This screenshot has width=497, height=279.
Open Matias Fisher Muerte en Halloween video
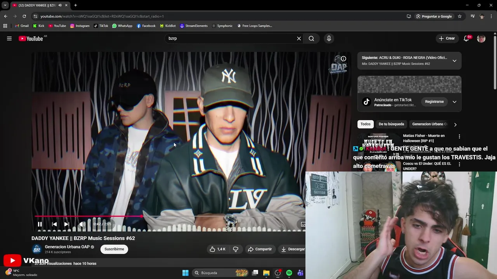tap(424, 138)
